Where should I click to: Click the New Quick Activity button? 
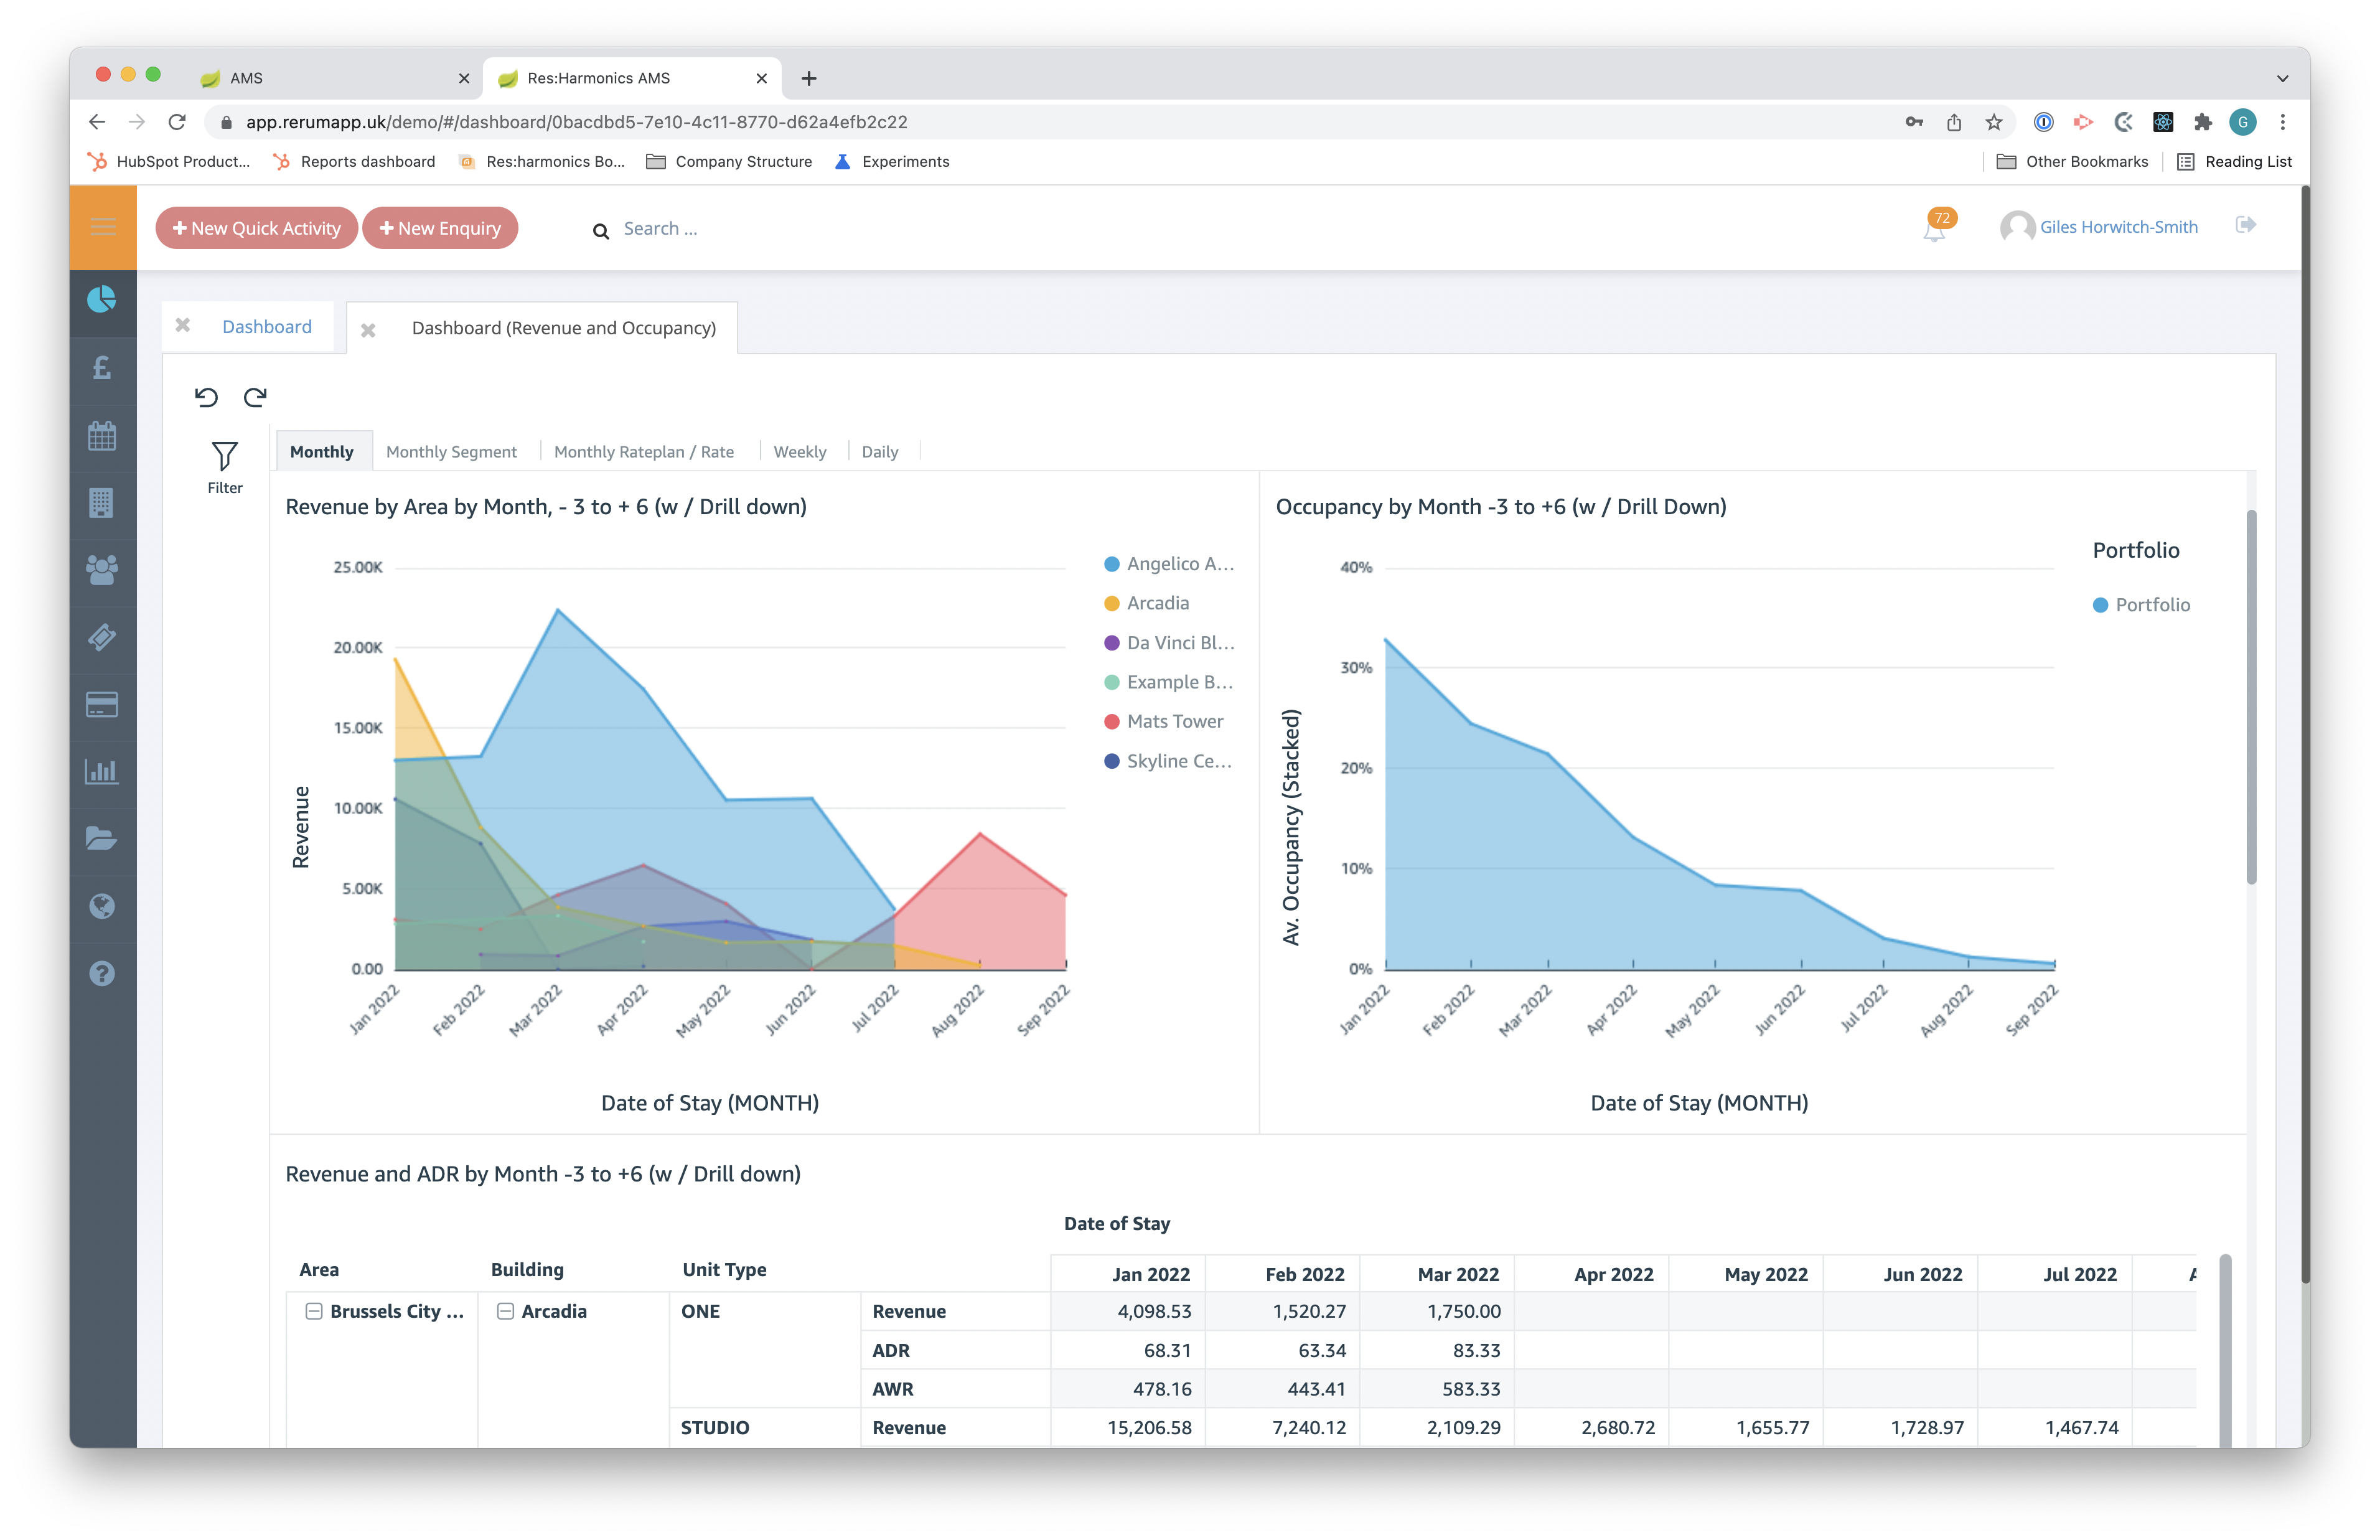(257, 228)
